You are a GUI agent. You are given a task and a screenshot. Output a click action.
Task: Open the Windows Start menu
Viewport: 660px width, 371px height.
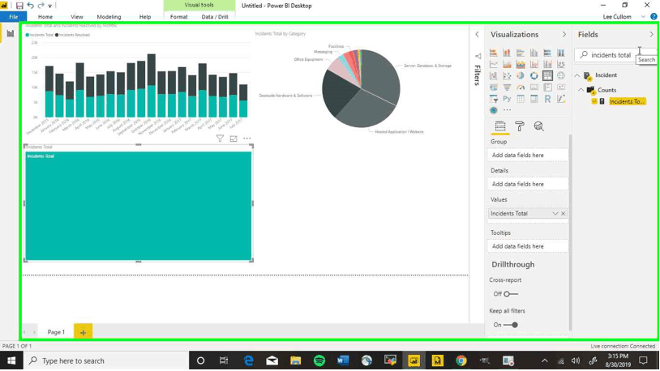coord(11,361)
